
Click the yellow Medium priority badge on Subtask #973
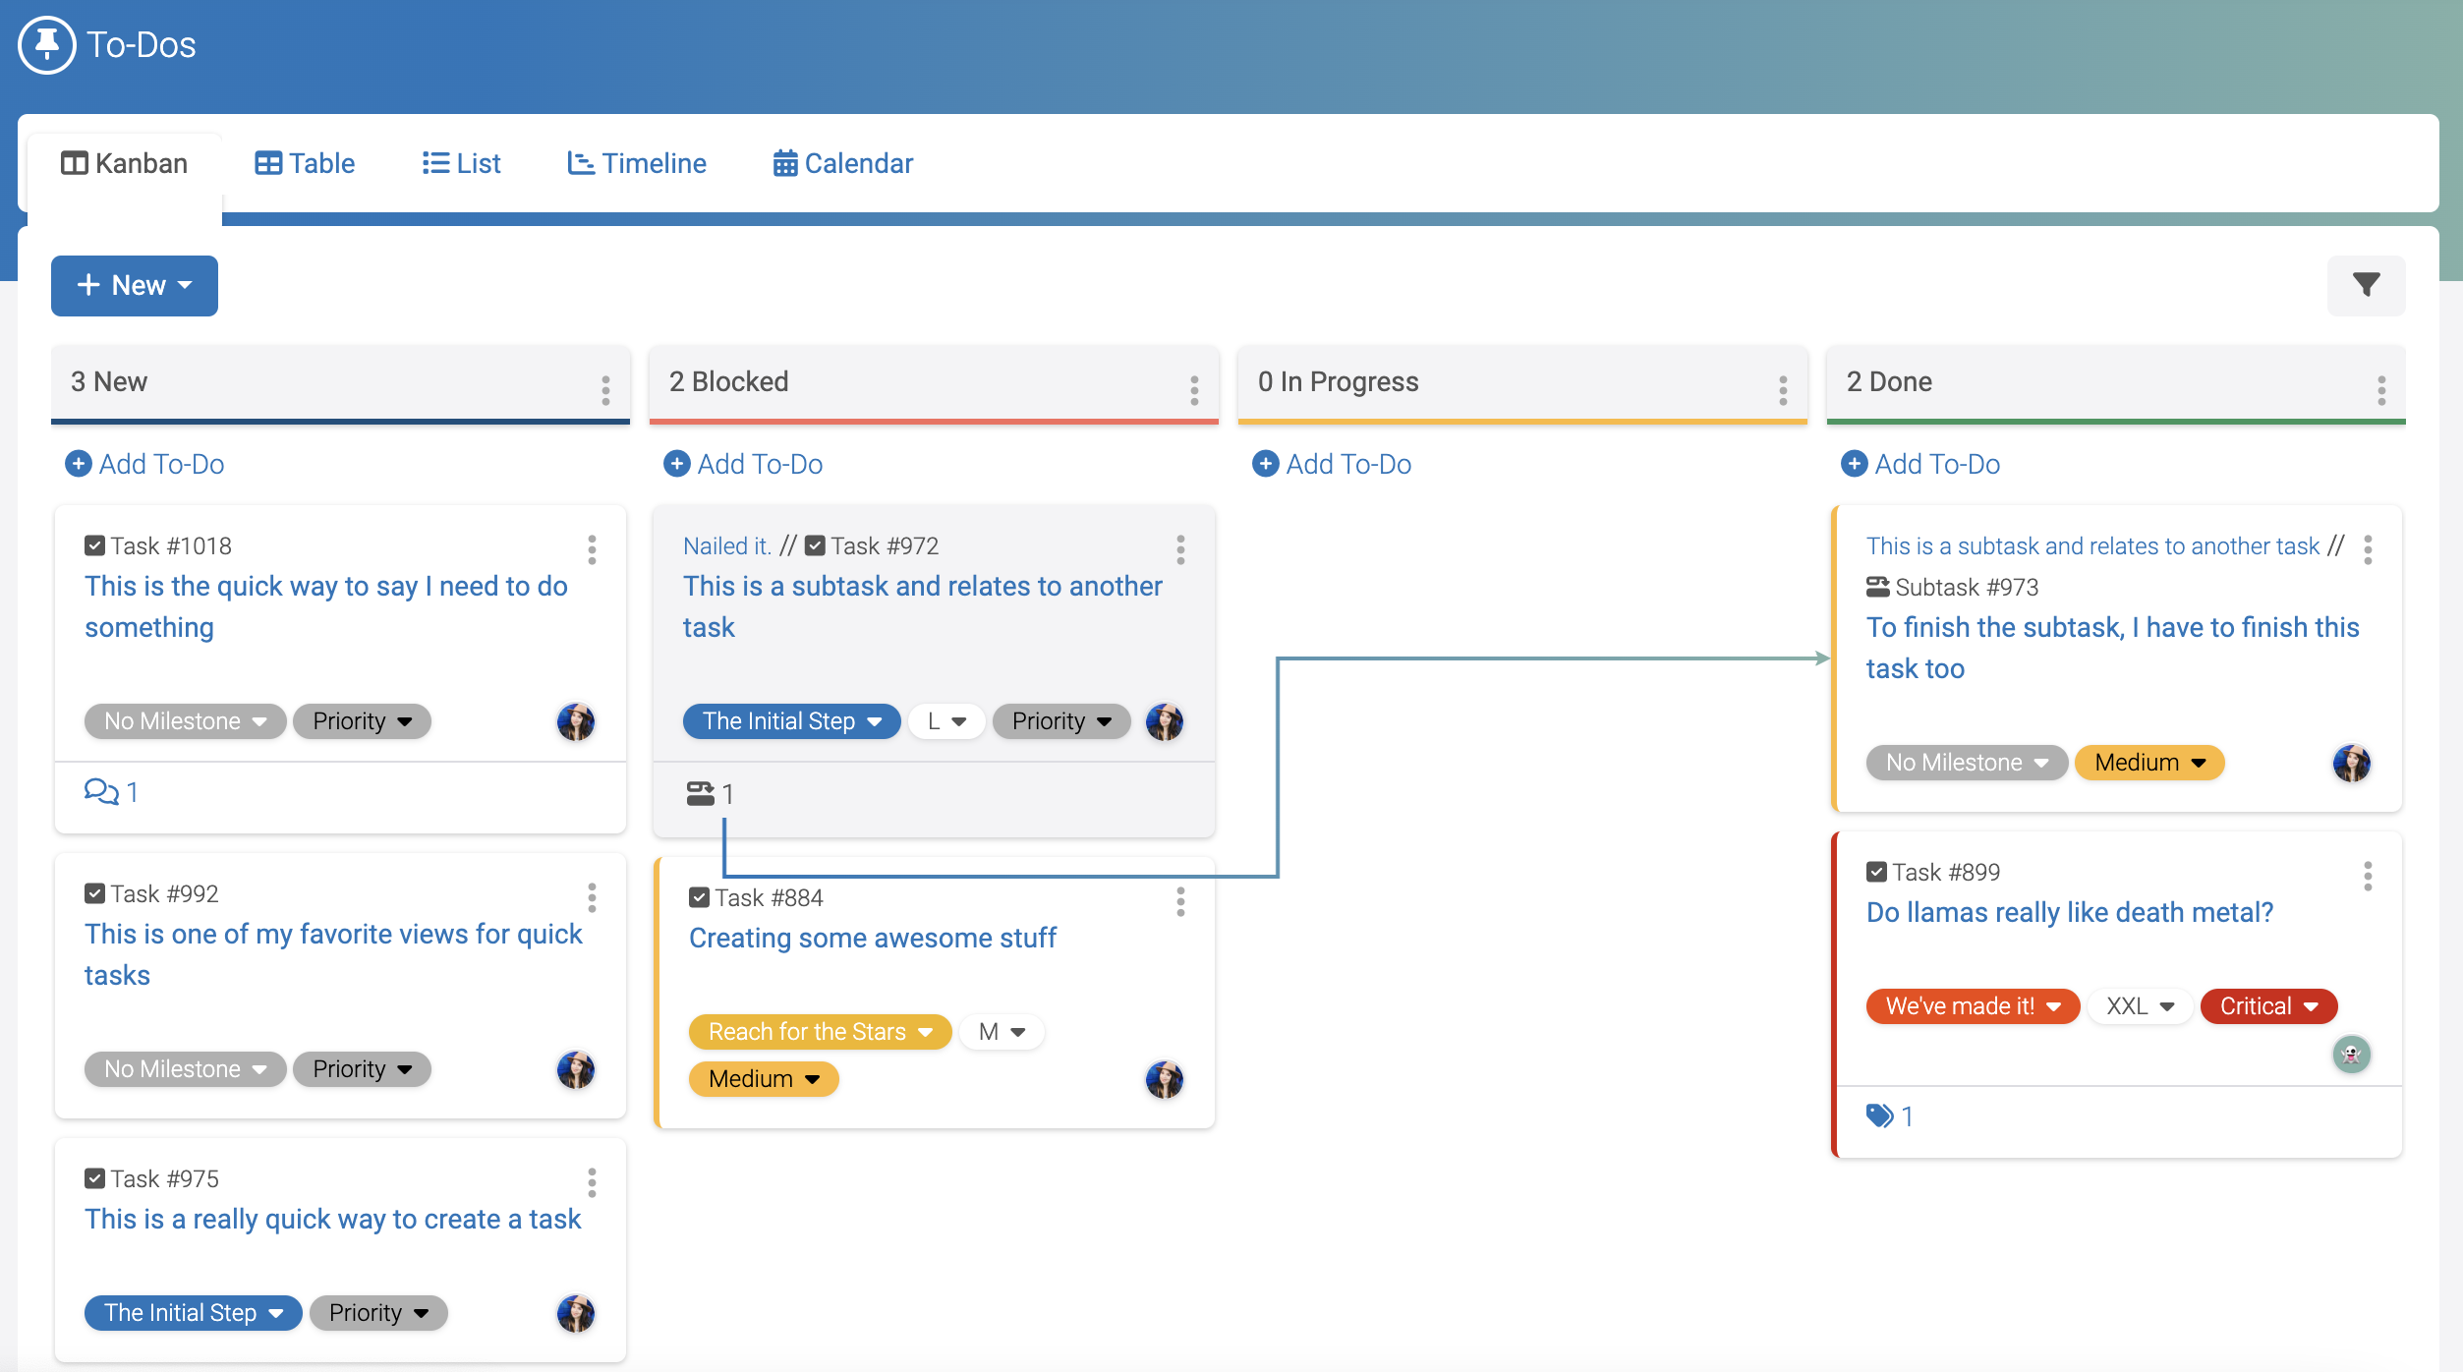(2148, 762)
